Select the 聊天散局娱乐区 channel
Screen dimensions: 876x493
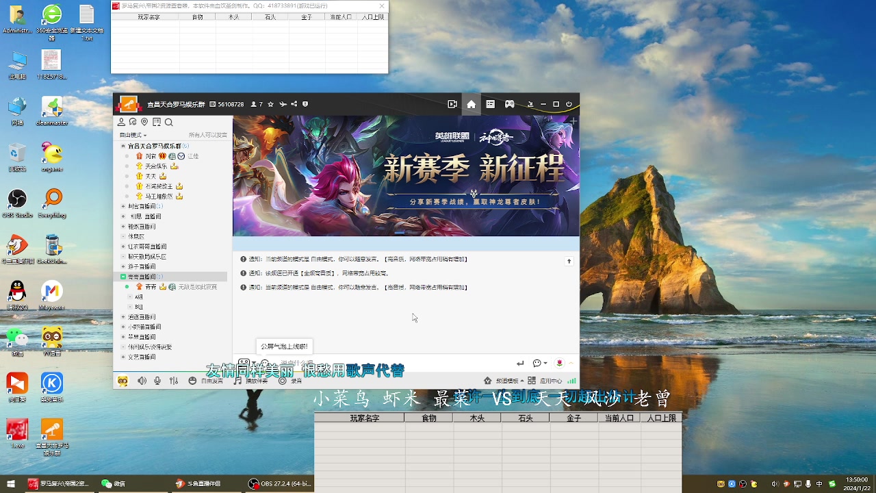[x=147, y=257]
